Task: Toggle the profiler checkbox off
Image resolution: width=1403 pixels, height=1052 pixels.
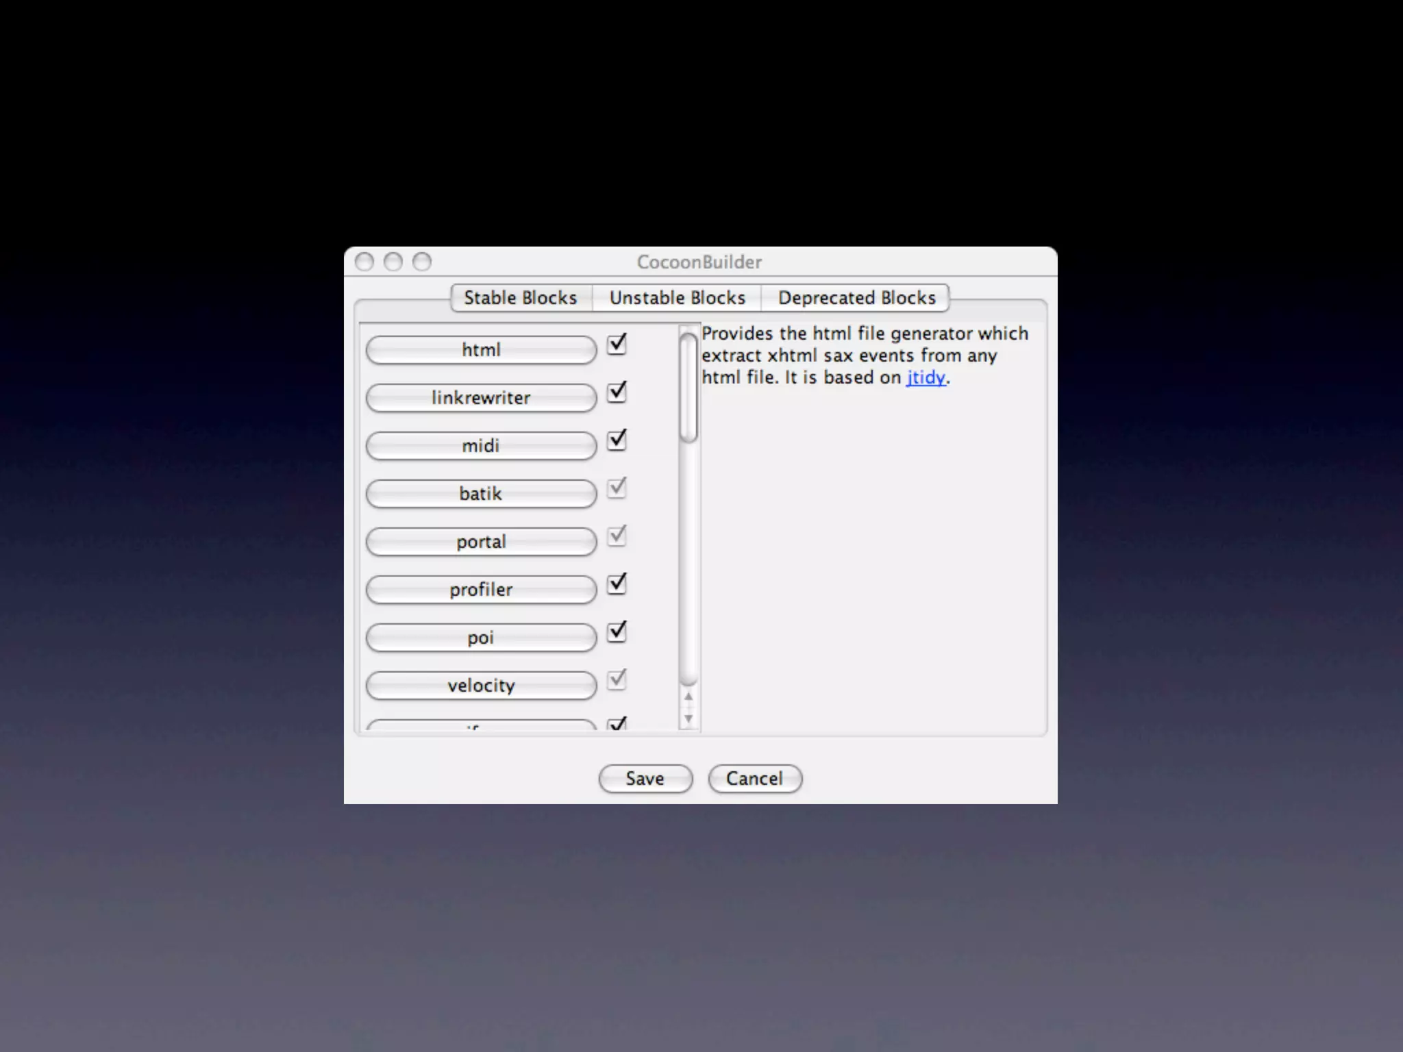Action: 617,584
